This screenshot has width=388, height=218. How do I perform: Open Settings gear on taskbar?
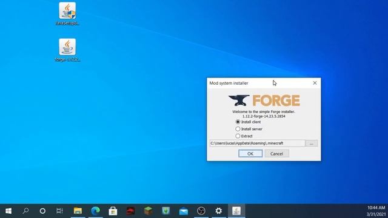pyautogui.click(x=219, y=211)
